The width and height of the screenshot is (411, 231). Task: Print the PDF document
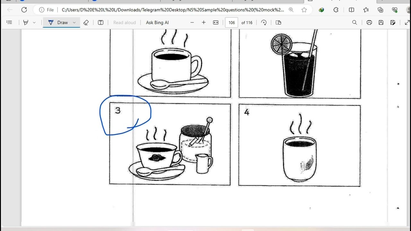point(369,22)
